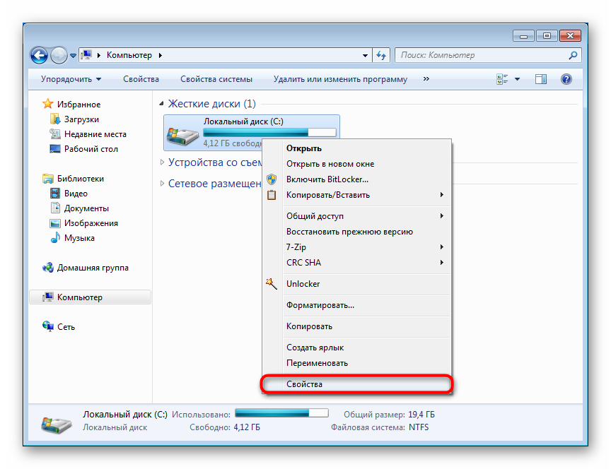Open Help via the blue question mark icon

point(566,78)
